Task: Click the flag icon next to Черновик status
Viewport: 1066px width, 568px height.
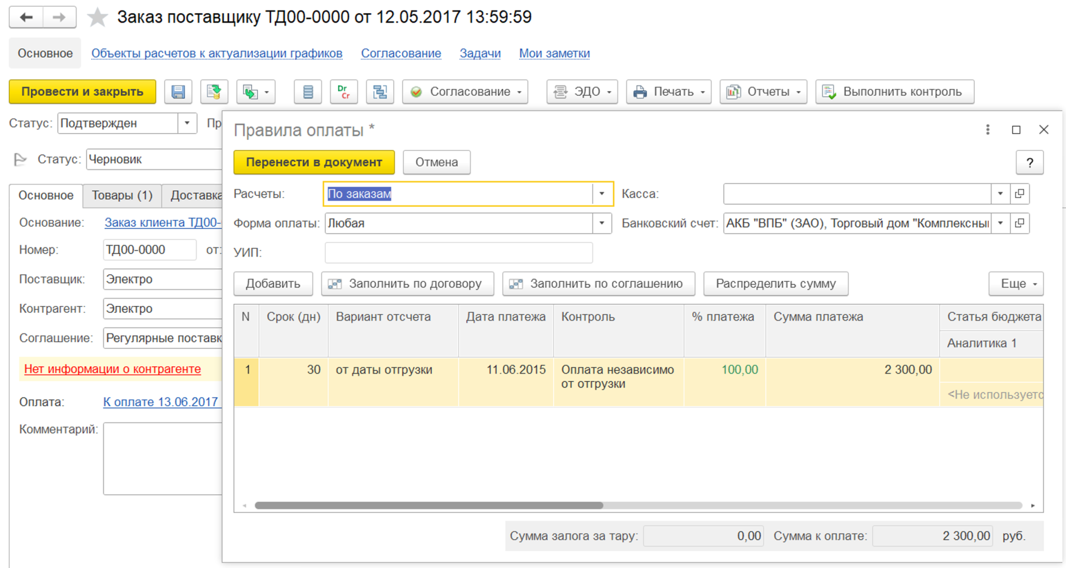Action: (20, 159)
